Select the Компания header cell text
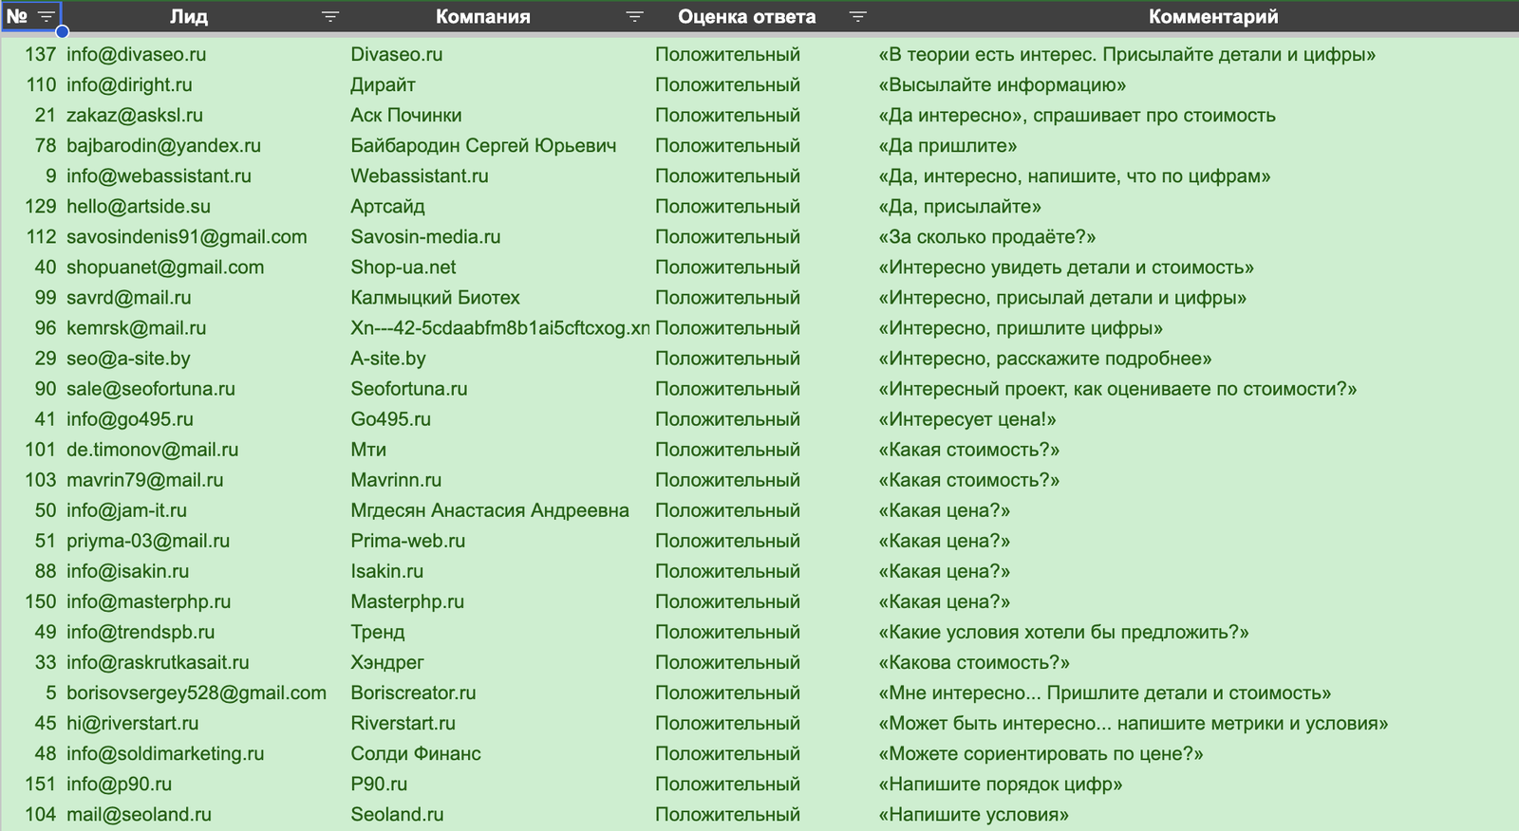Image resolution: width=1519 pixels, height=831 pixels. (x=482, y=16)
